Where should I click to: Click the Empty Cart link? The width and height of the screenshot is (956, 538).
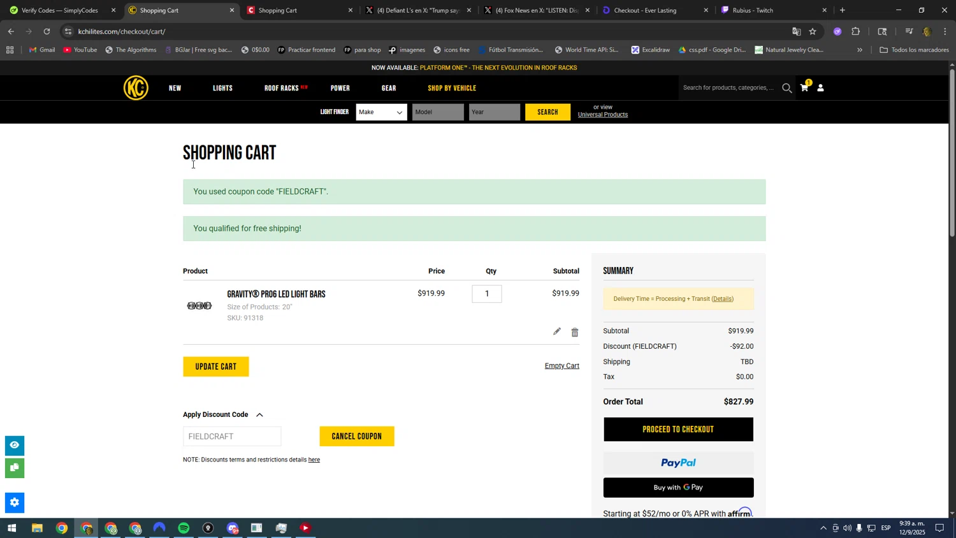point(561,366)
